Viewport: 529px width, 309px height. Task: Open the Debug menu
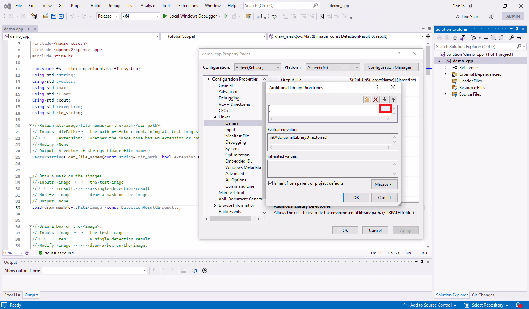113,6
